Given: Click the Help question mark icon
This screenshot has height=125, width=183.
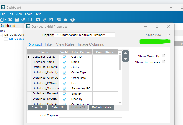Looking at the screenshot, I should (72, 20).
